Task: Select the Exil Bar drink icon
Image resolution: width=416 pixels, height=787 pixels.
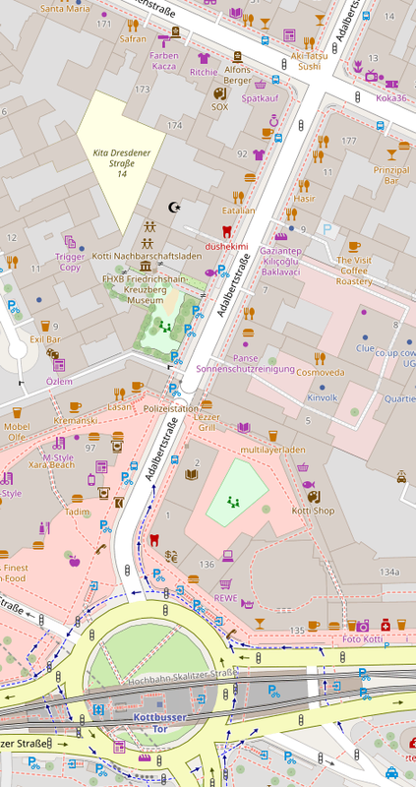Action: click(x=45, y=327)
